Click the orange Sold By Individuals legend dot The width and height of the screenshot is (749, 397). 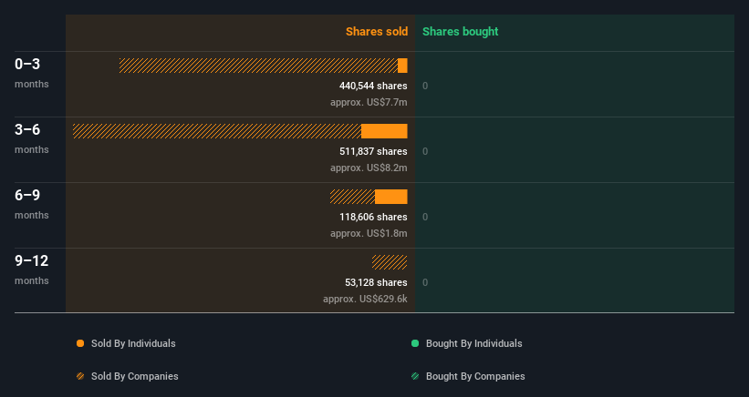coord(80,343)
